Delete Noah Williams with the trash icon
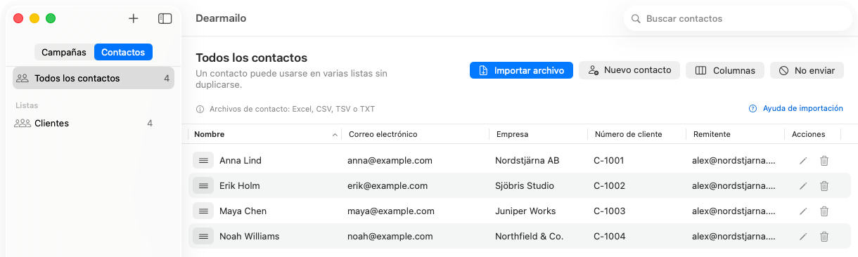Screen dimensions: 858x257 click(824, 236)
